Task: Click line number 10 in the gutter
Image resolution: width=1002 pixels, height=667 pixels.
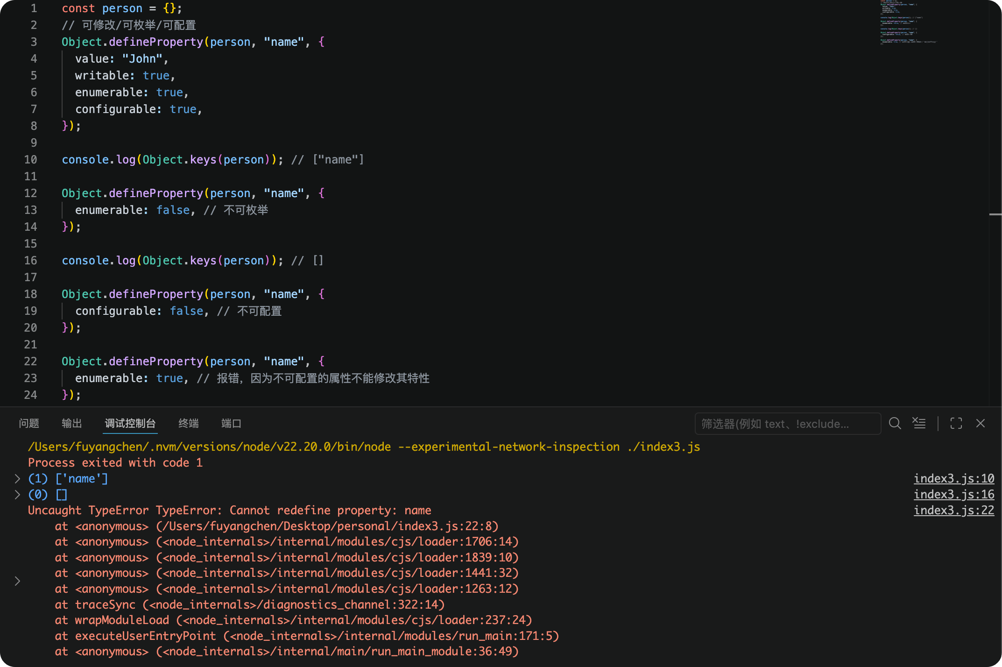Action: 30,160
